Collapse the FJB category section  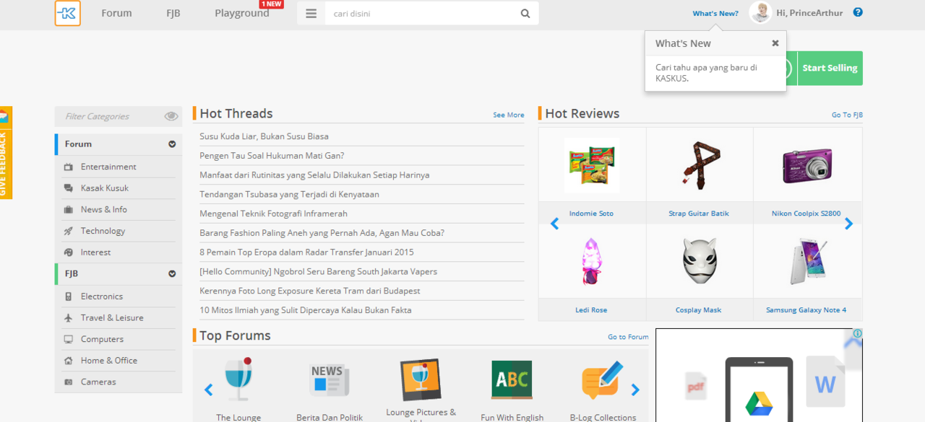172,274
